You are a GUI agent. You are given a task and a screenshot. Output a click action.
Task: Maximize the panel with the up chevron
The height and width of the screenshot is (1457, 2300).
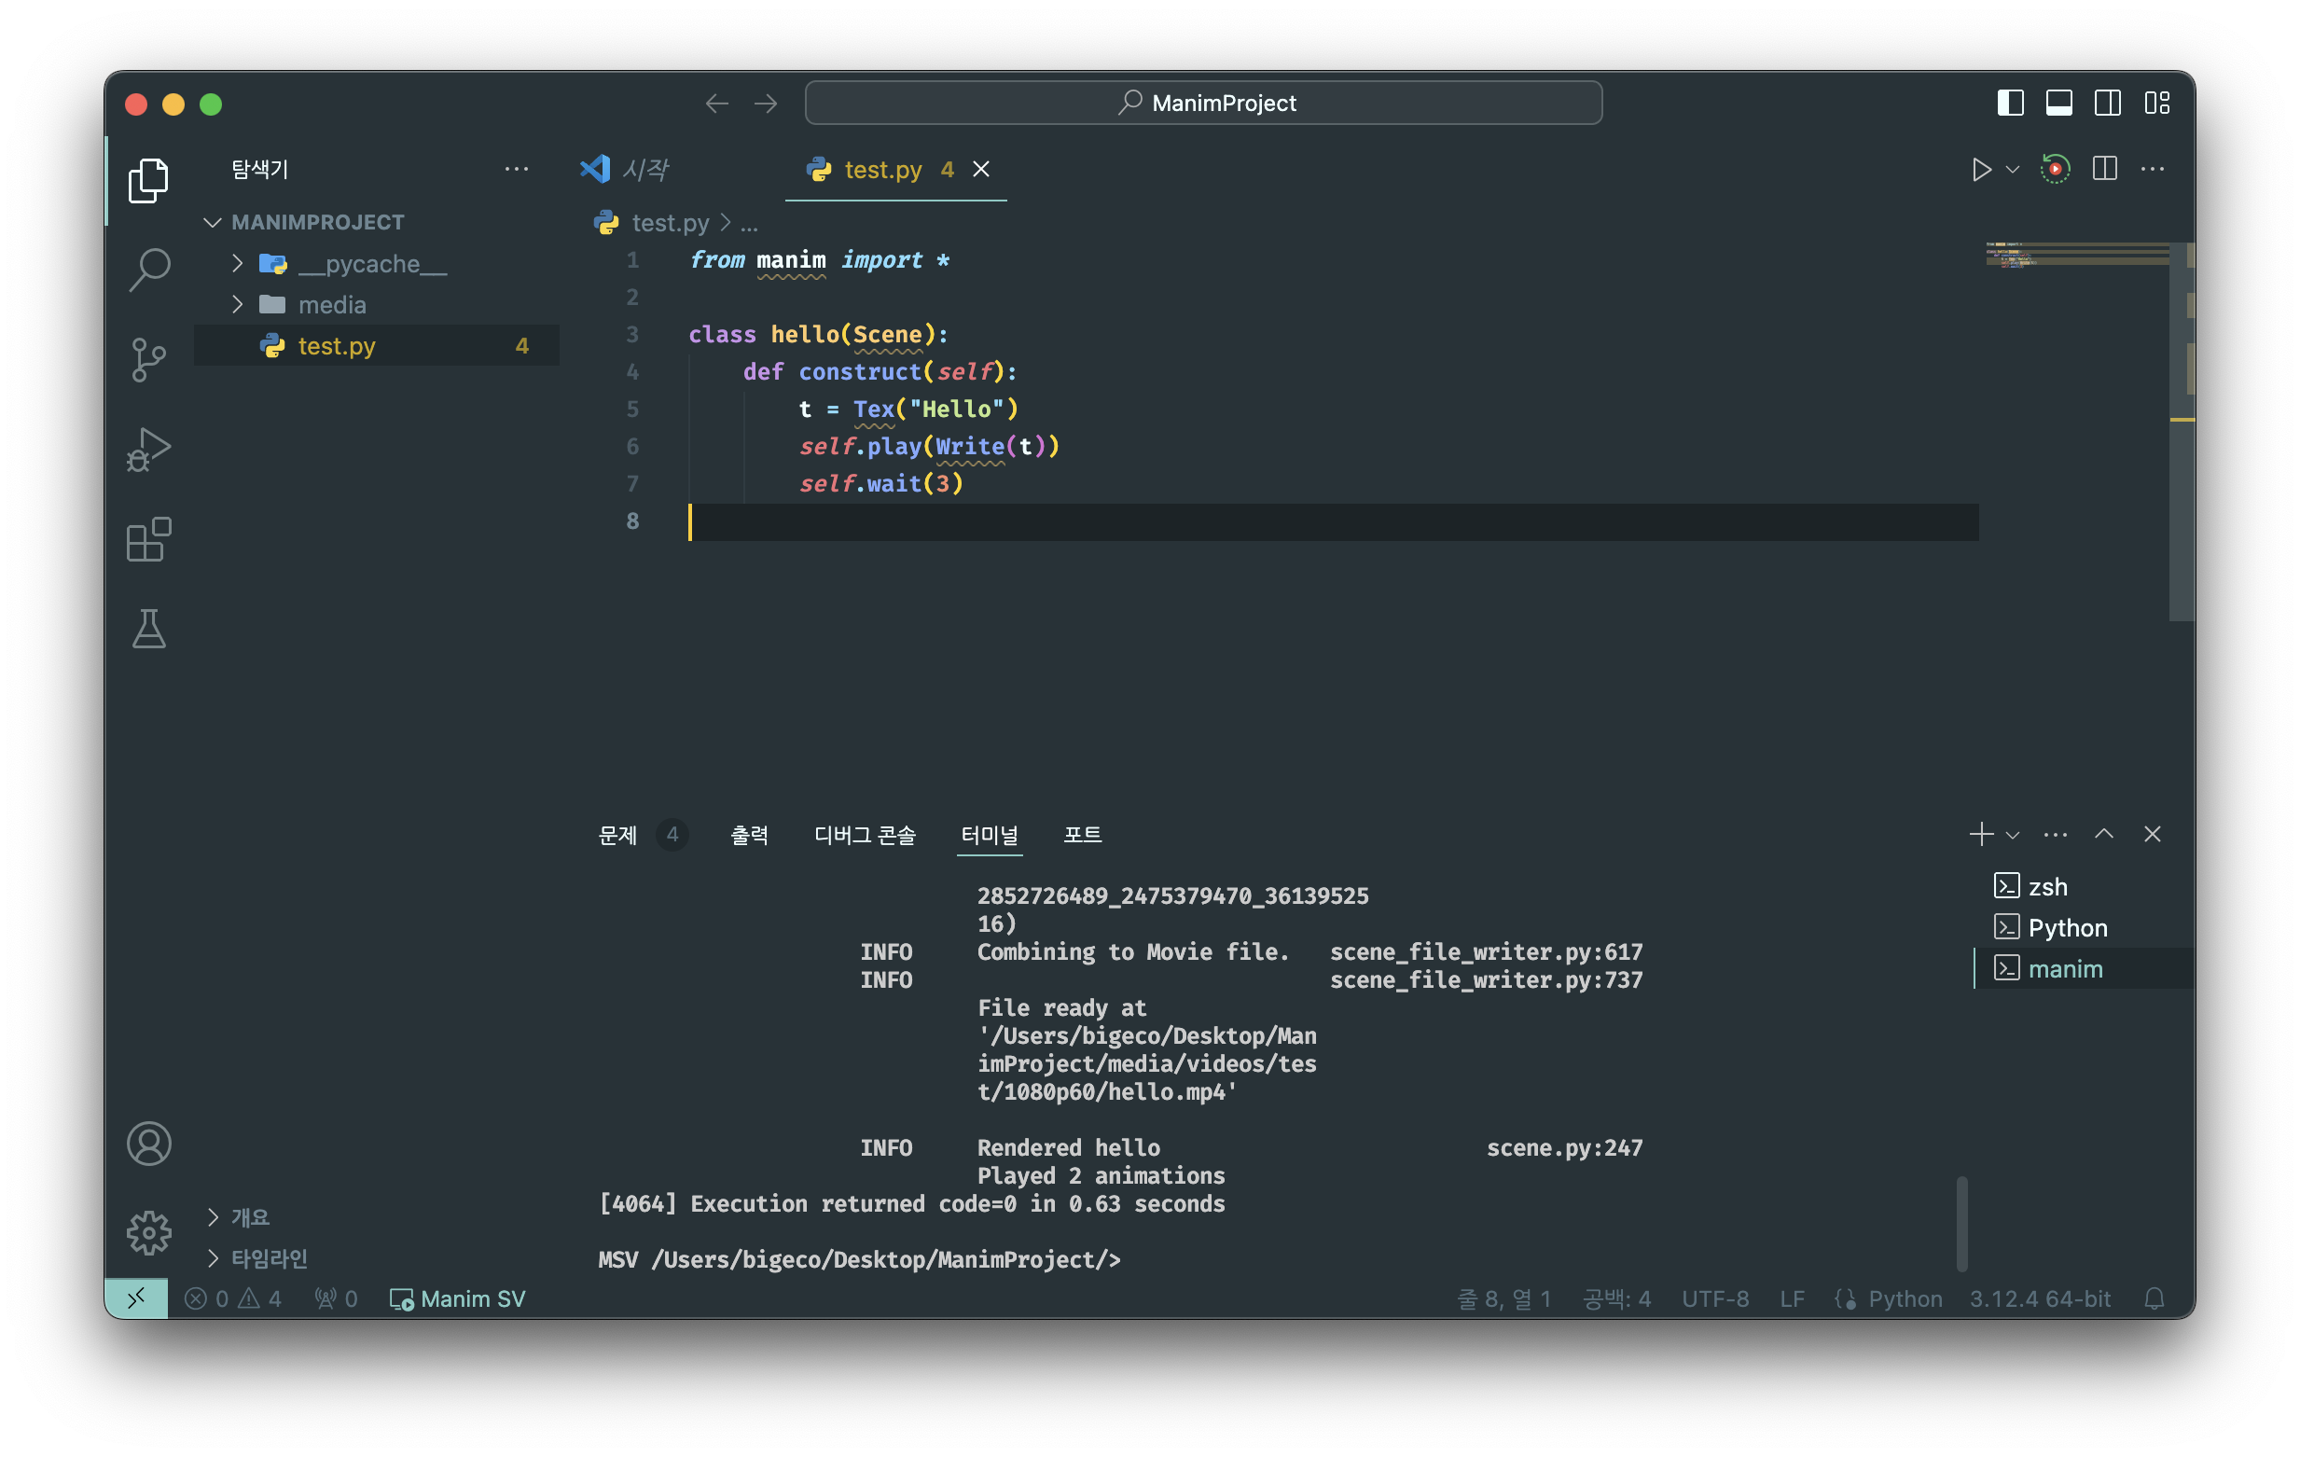pos(2103,834)
